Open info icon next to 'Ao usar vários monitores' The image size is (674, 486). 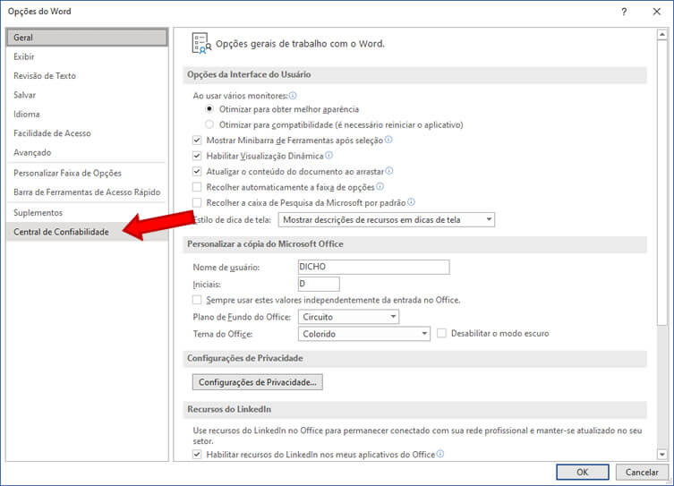pos(293,96)
